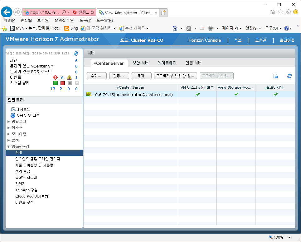Open the 도움말(H) menu
Screen dimensions: 301x242
click(x=104, y=20)
